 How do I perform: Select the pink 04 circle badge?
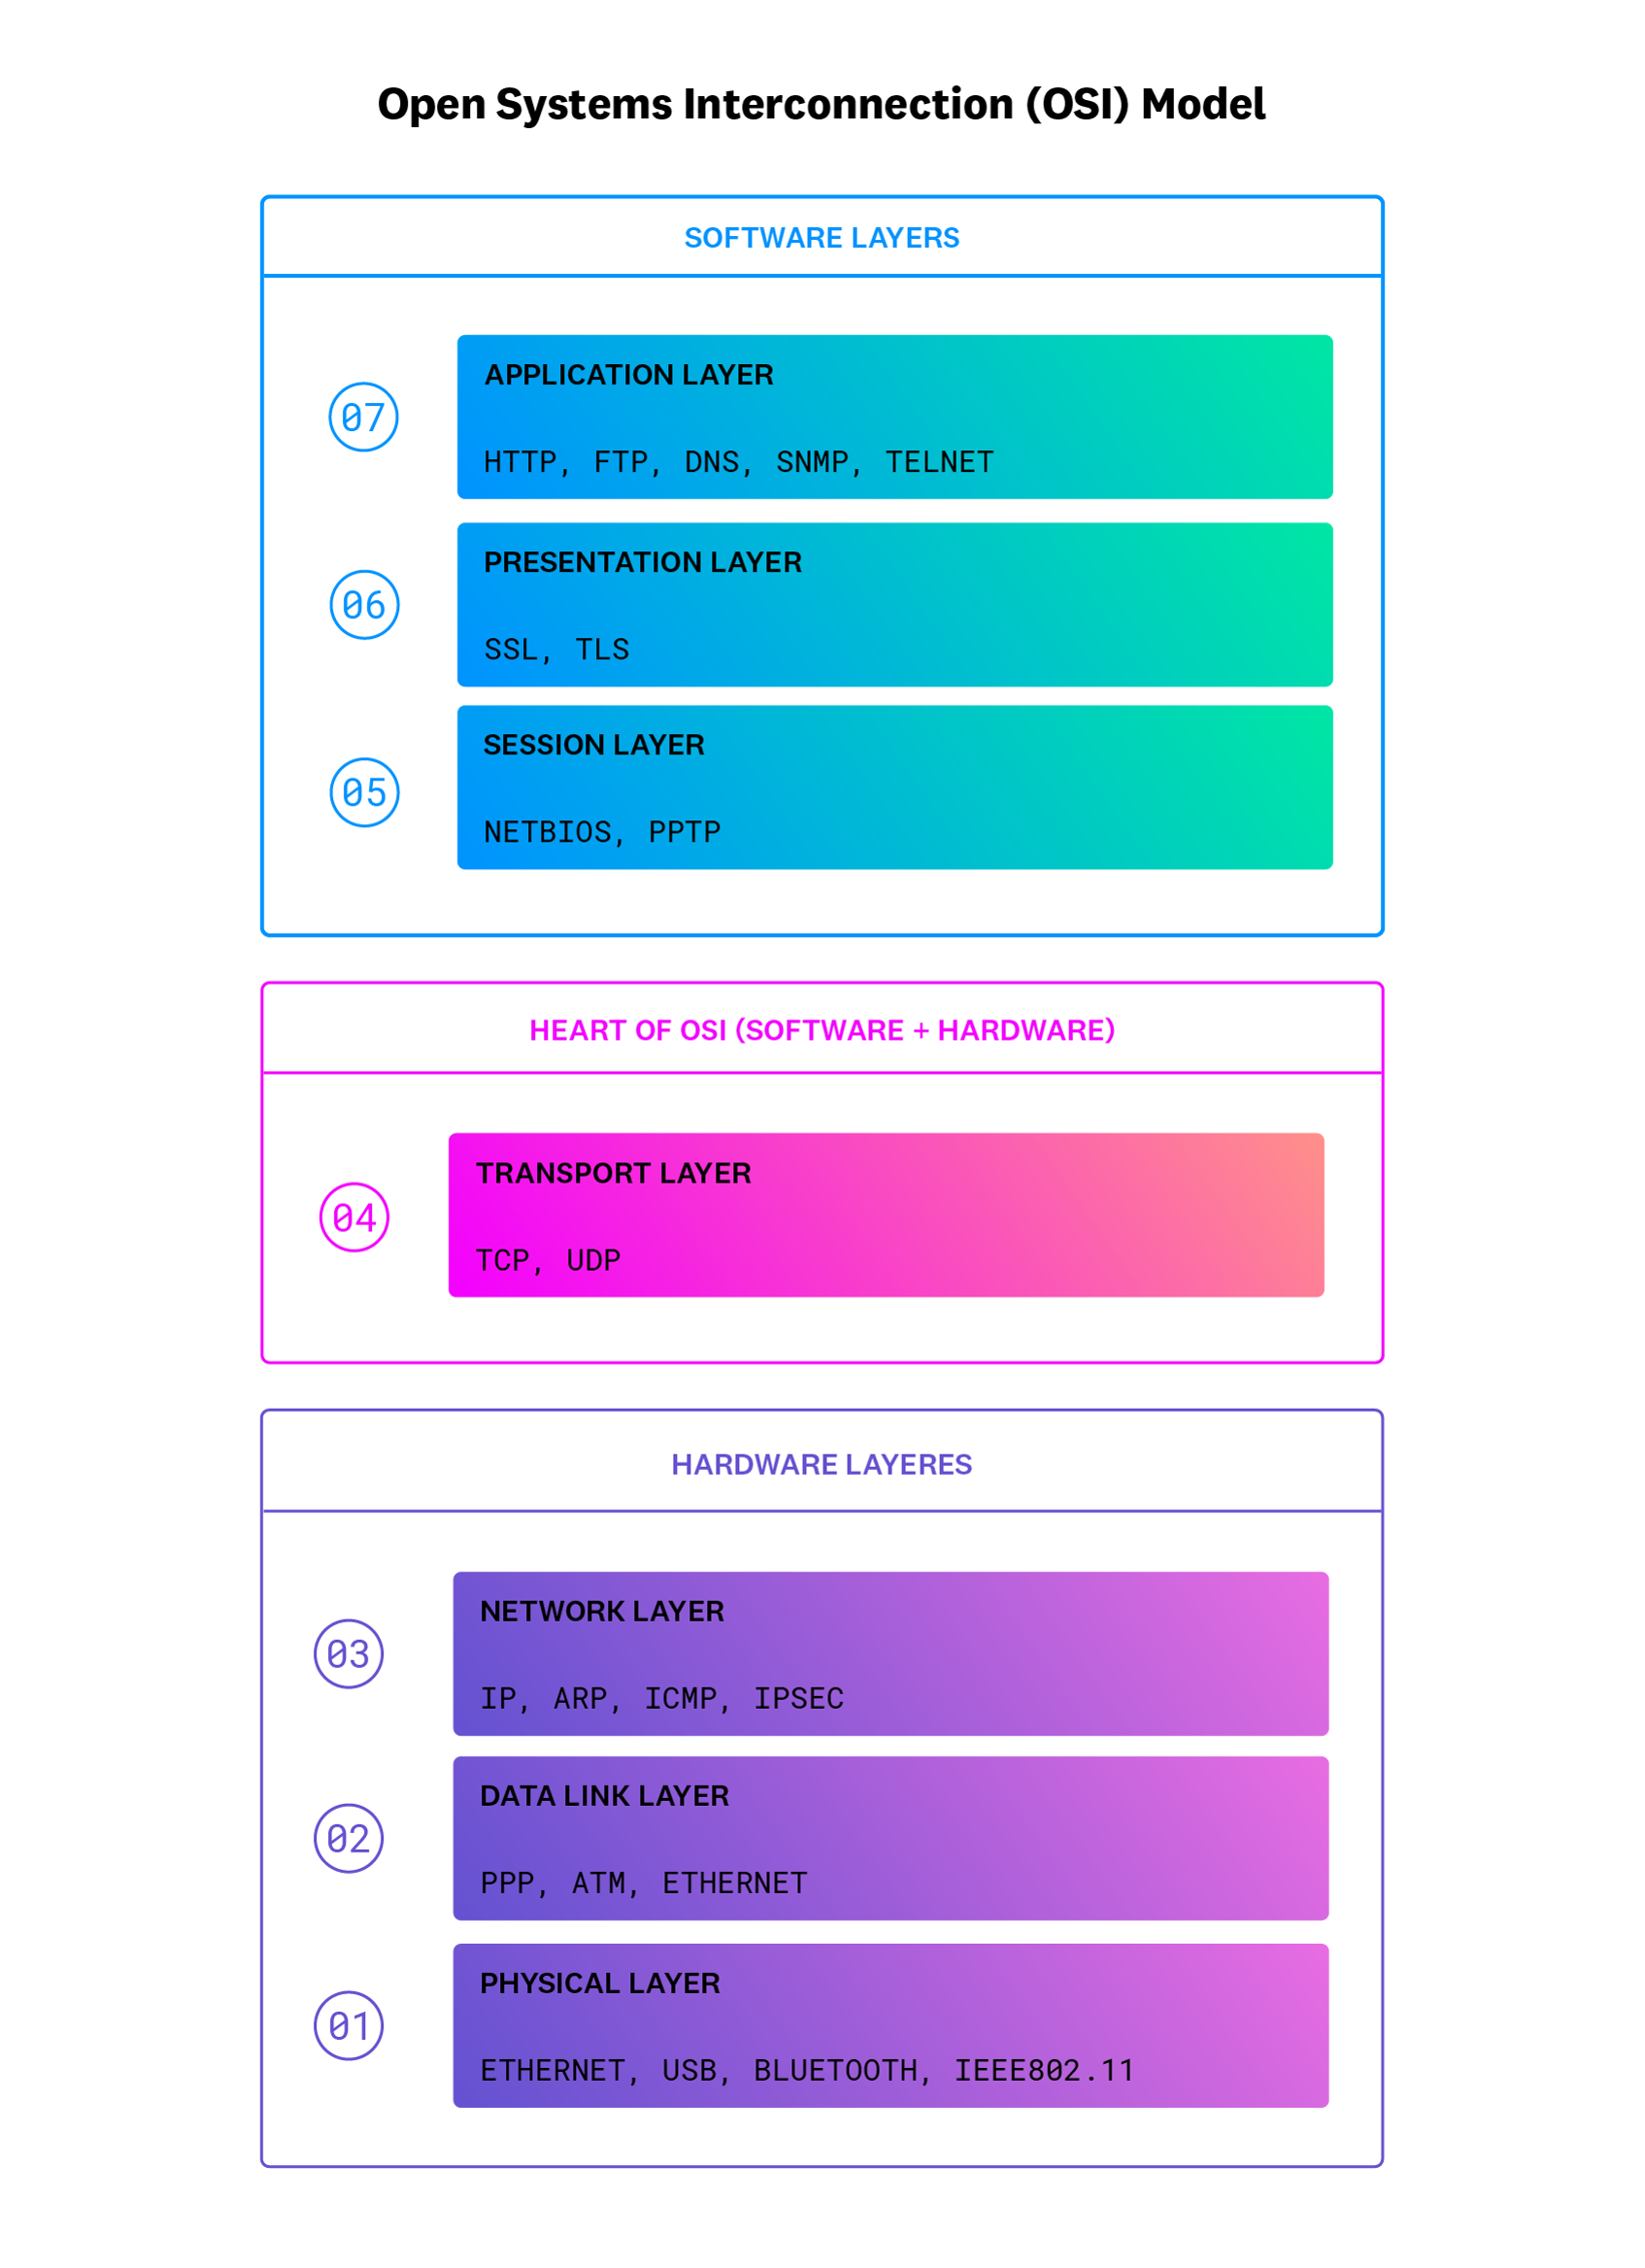click(x=354, y=1218)
